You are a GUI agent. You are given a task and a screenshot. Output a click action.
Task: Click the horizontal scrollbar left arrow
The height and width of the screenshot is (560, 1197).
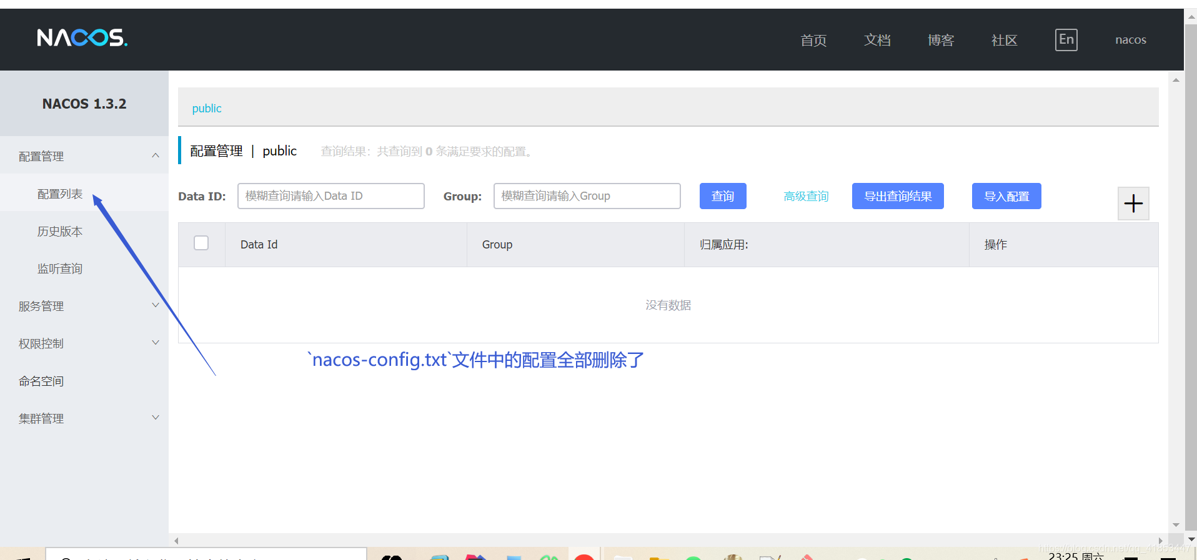click(x=177, y=541)
